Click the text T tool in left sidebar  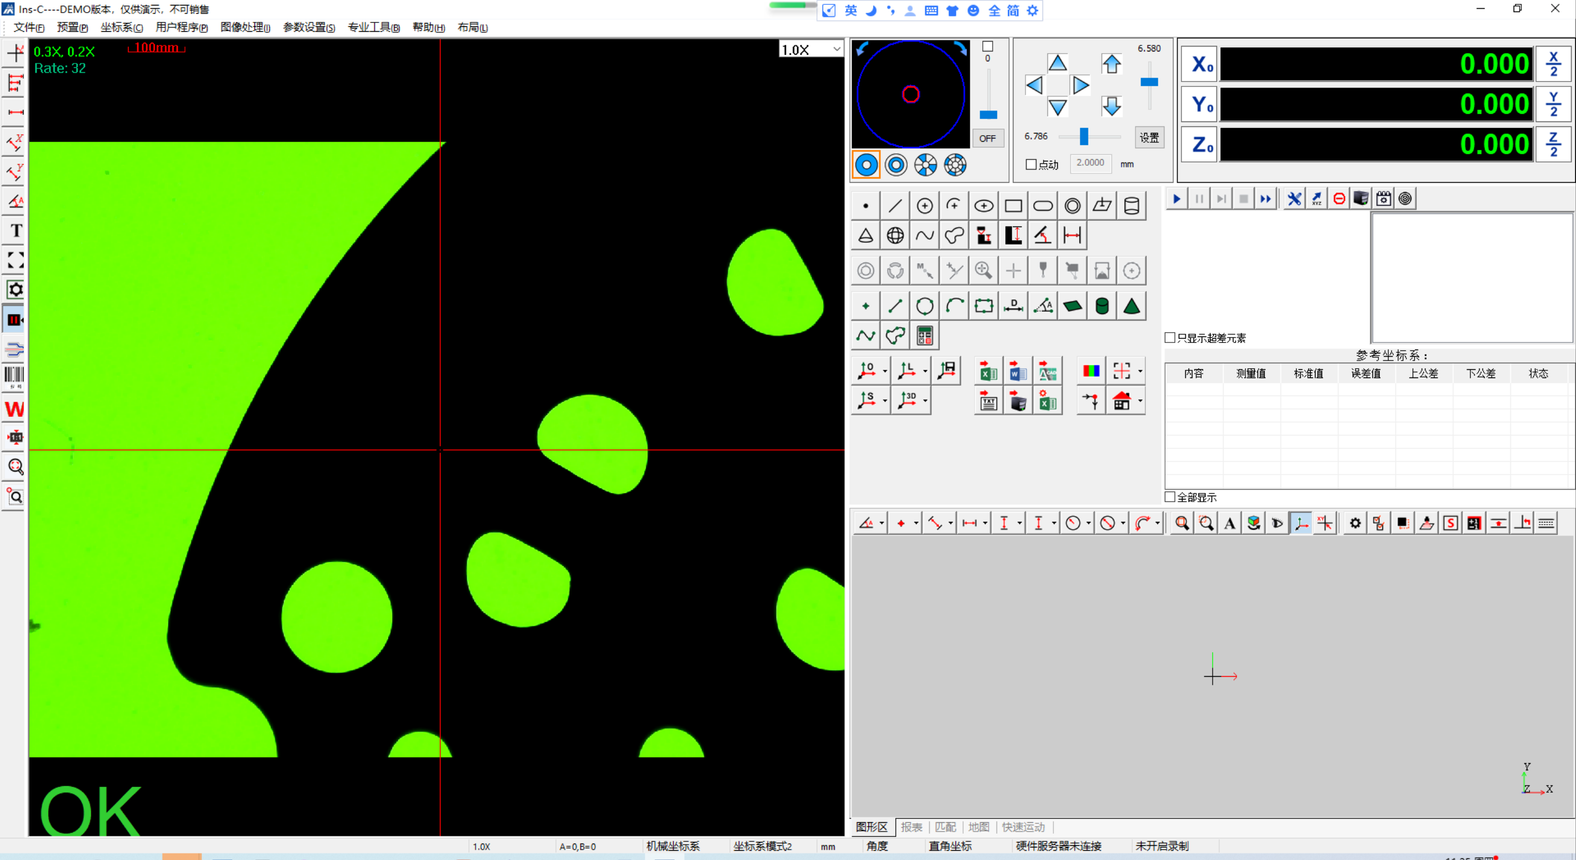(15, 231)
